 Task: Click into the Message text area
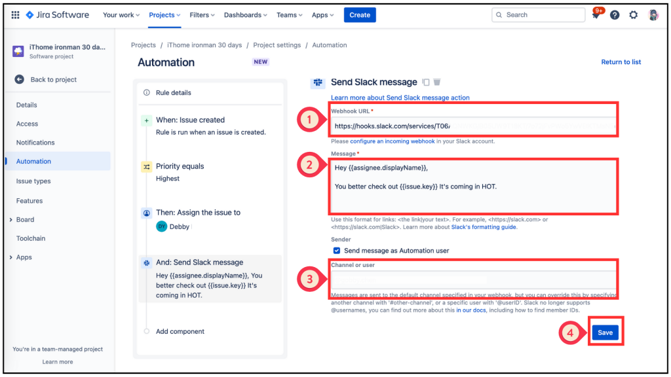pyautogui.click(x=473, y=186)
